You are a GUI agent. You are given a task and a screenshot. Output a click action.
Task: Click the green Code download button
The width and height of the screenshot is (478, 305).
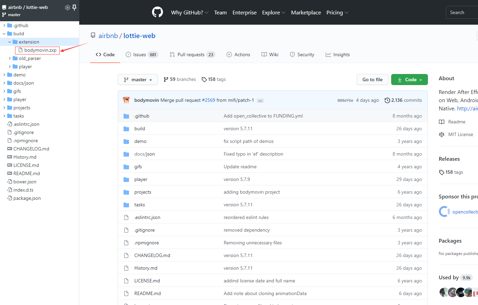[409, 79]
